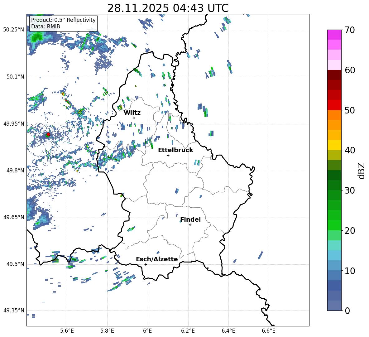This screenshot has width=369, height=337.
Task: Click the Ettelbruck station cross marker
Action: [168, 155]
